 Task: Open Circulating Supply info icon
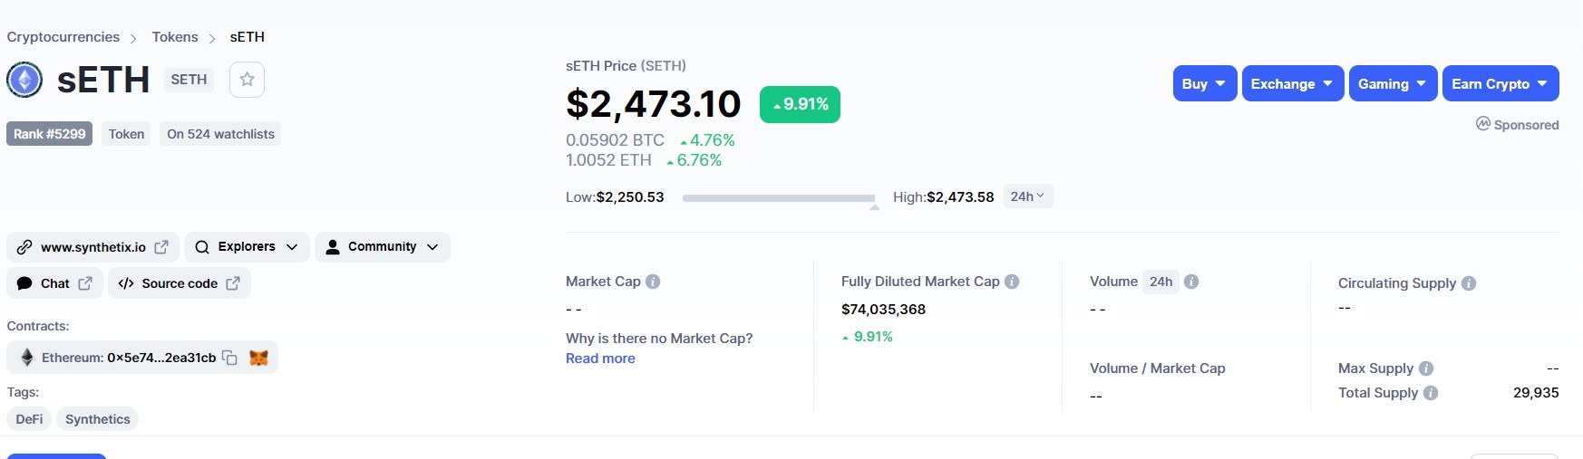[x=1469, y=283]
